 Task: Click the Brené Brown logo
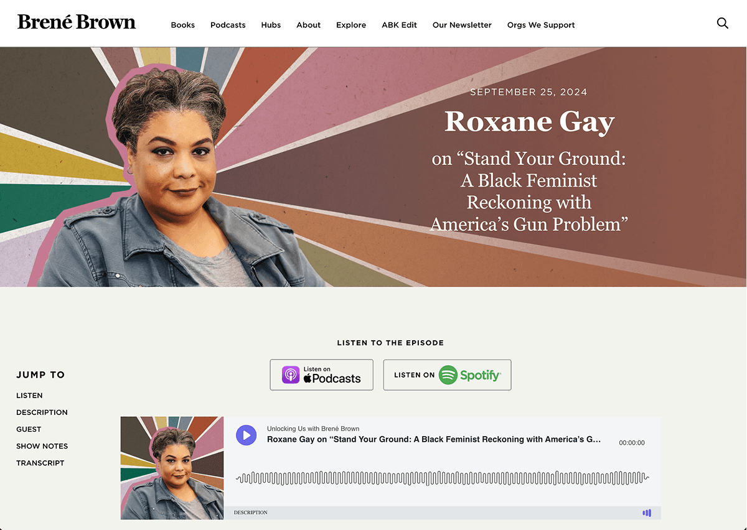coord(77,22)
